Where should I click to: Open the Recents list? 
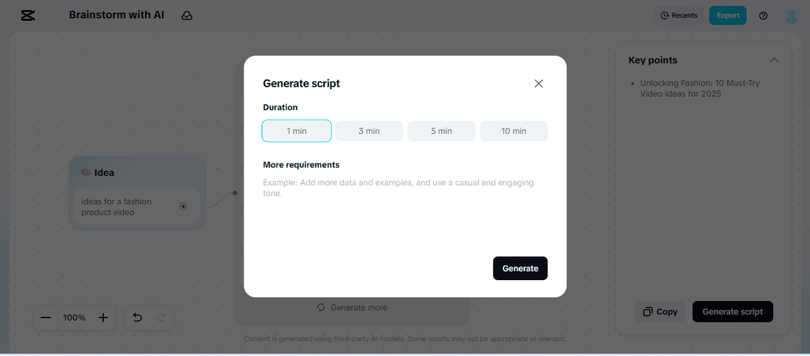[x=678, y=15]
